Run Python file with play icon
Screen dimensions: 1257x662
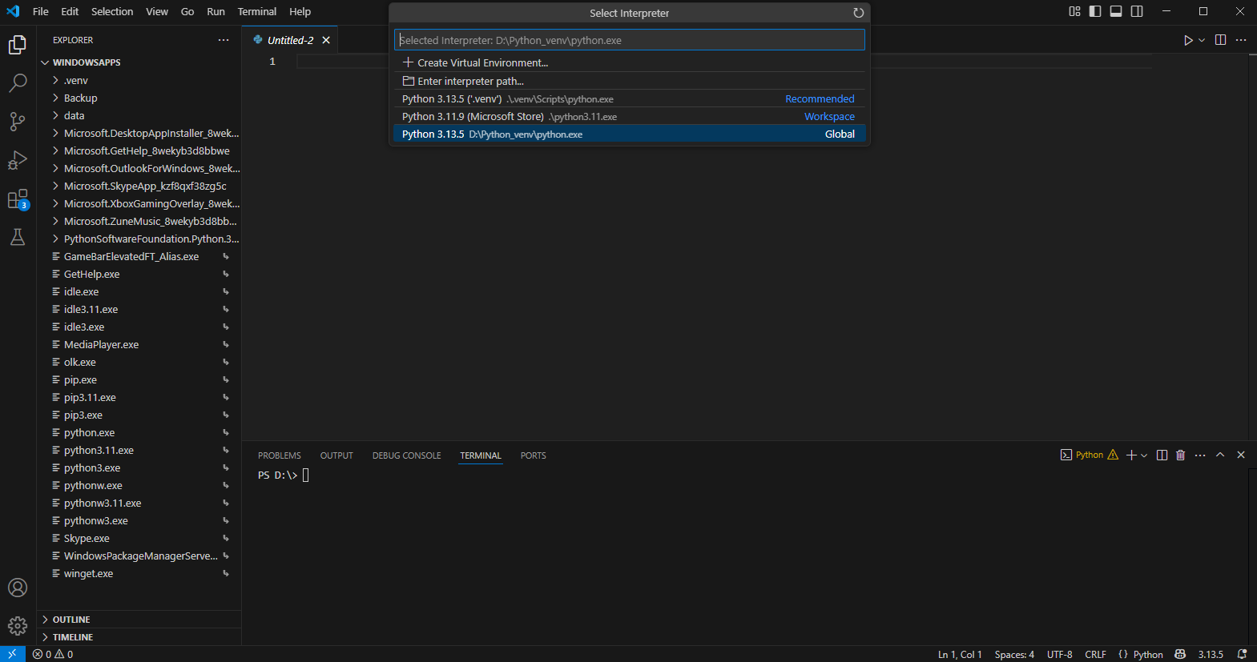coord(1188,40)
